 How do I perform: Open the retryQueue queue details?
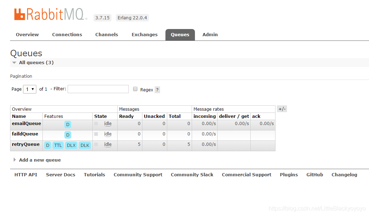(26, 144)
